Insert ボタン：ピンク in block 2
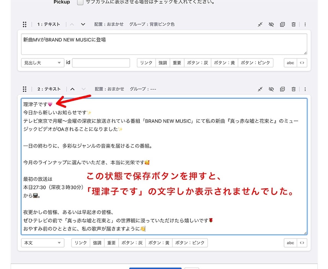 tap(190, 243)
